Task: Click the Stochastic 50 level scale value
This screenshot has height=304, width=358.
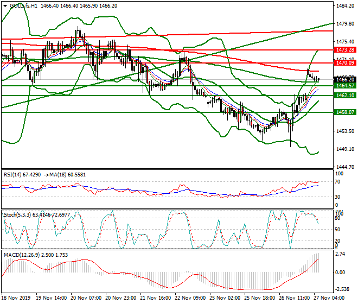Action: pos(337,230)
